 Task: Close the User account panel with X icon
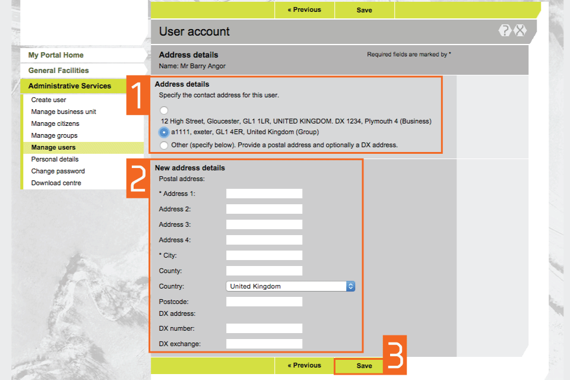pyautogui.click(x=520, y=31)
